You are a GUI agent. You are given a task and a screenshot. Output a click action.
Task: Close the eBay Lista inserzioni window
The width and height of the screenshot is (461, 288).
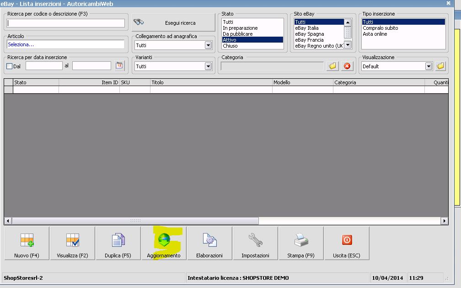click(x=448, y=3)
